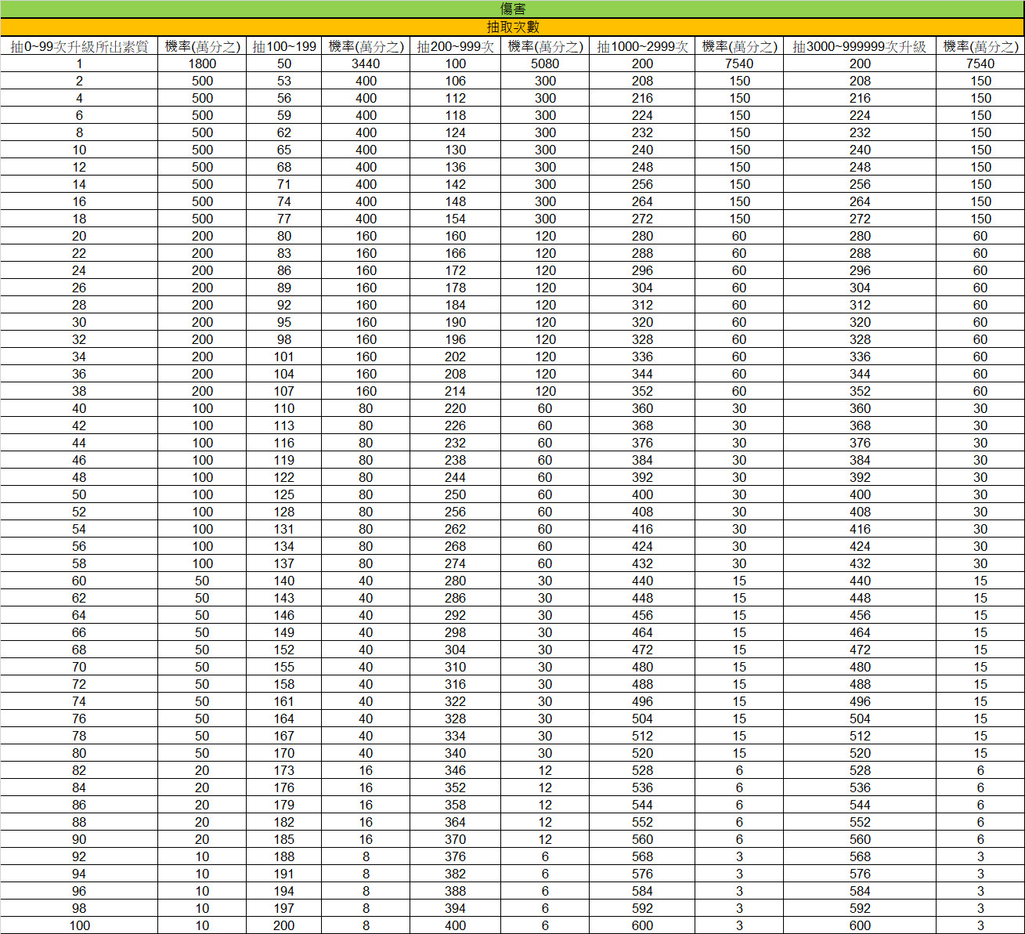The height and width of the screenshot is (934, 1025).
Task: Click the 抽0~99次升級所出素質 column header
Action: point(79,46)
